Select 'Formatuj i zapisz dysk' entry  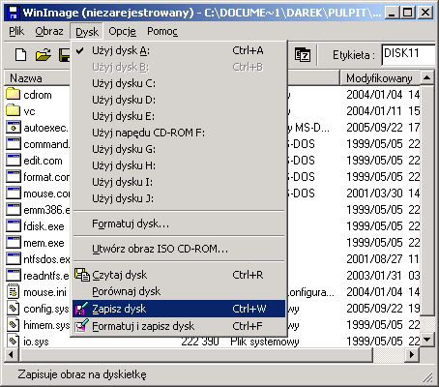179,326
